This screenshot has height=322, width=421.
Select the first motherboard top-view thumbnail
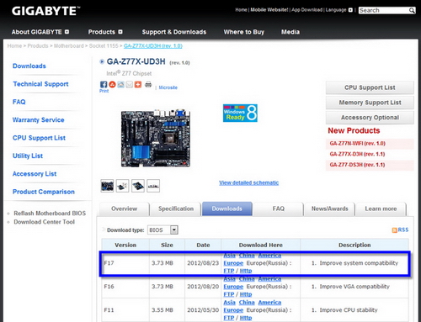(x=107, y=186)
